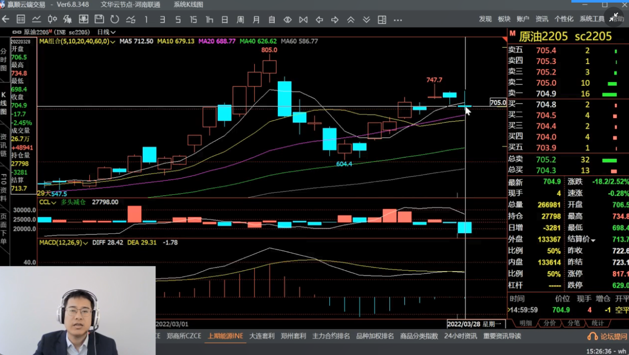Switch to the 上期能源INE tab
Image resolution: width=629 pixels, height=355 pixels.
coord(225,336)
